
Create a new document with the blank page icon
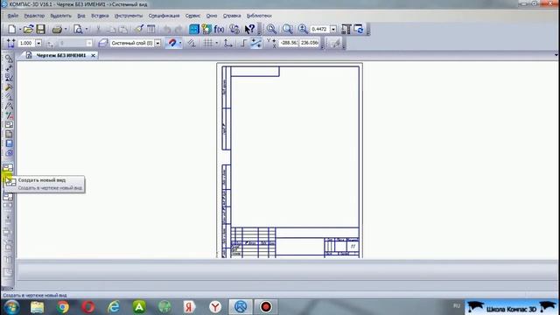11,29
